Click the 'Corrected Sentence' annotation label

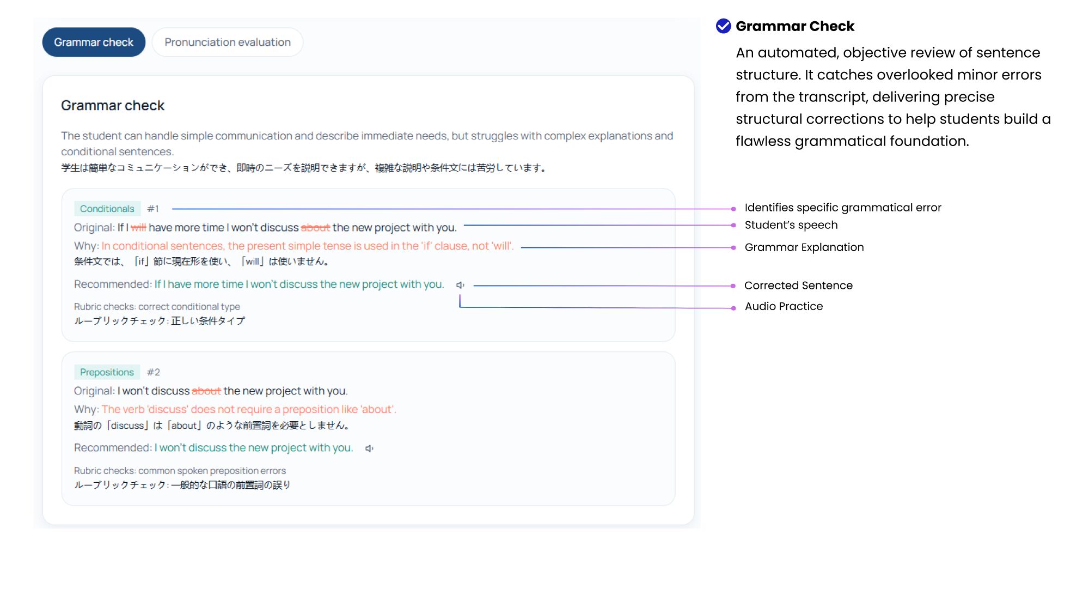798,286
